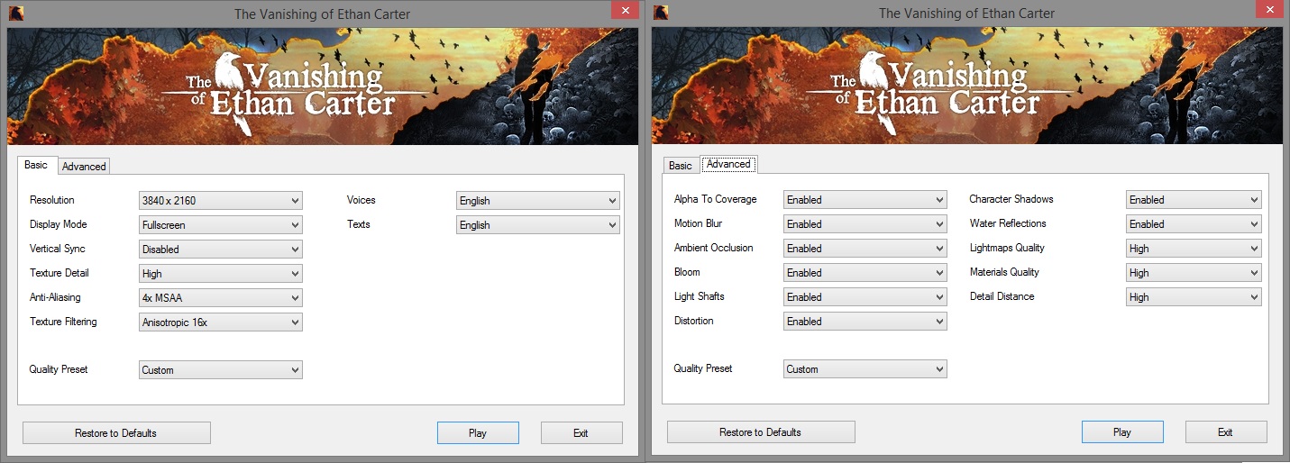Expand the Vertical Sync dropdown
Screen dimensions: 1290x463
[221, 249]
